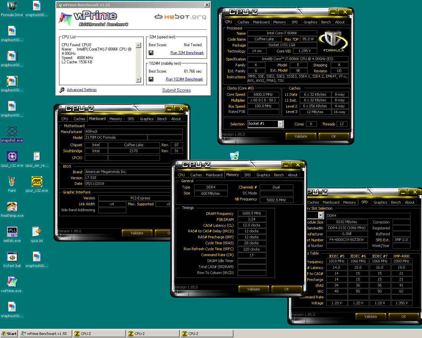The image size is (422, 338).
Task: Click the Advanced Settings wrench icon
Action: 62,90
